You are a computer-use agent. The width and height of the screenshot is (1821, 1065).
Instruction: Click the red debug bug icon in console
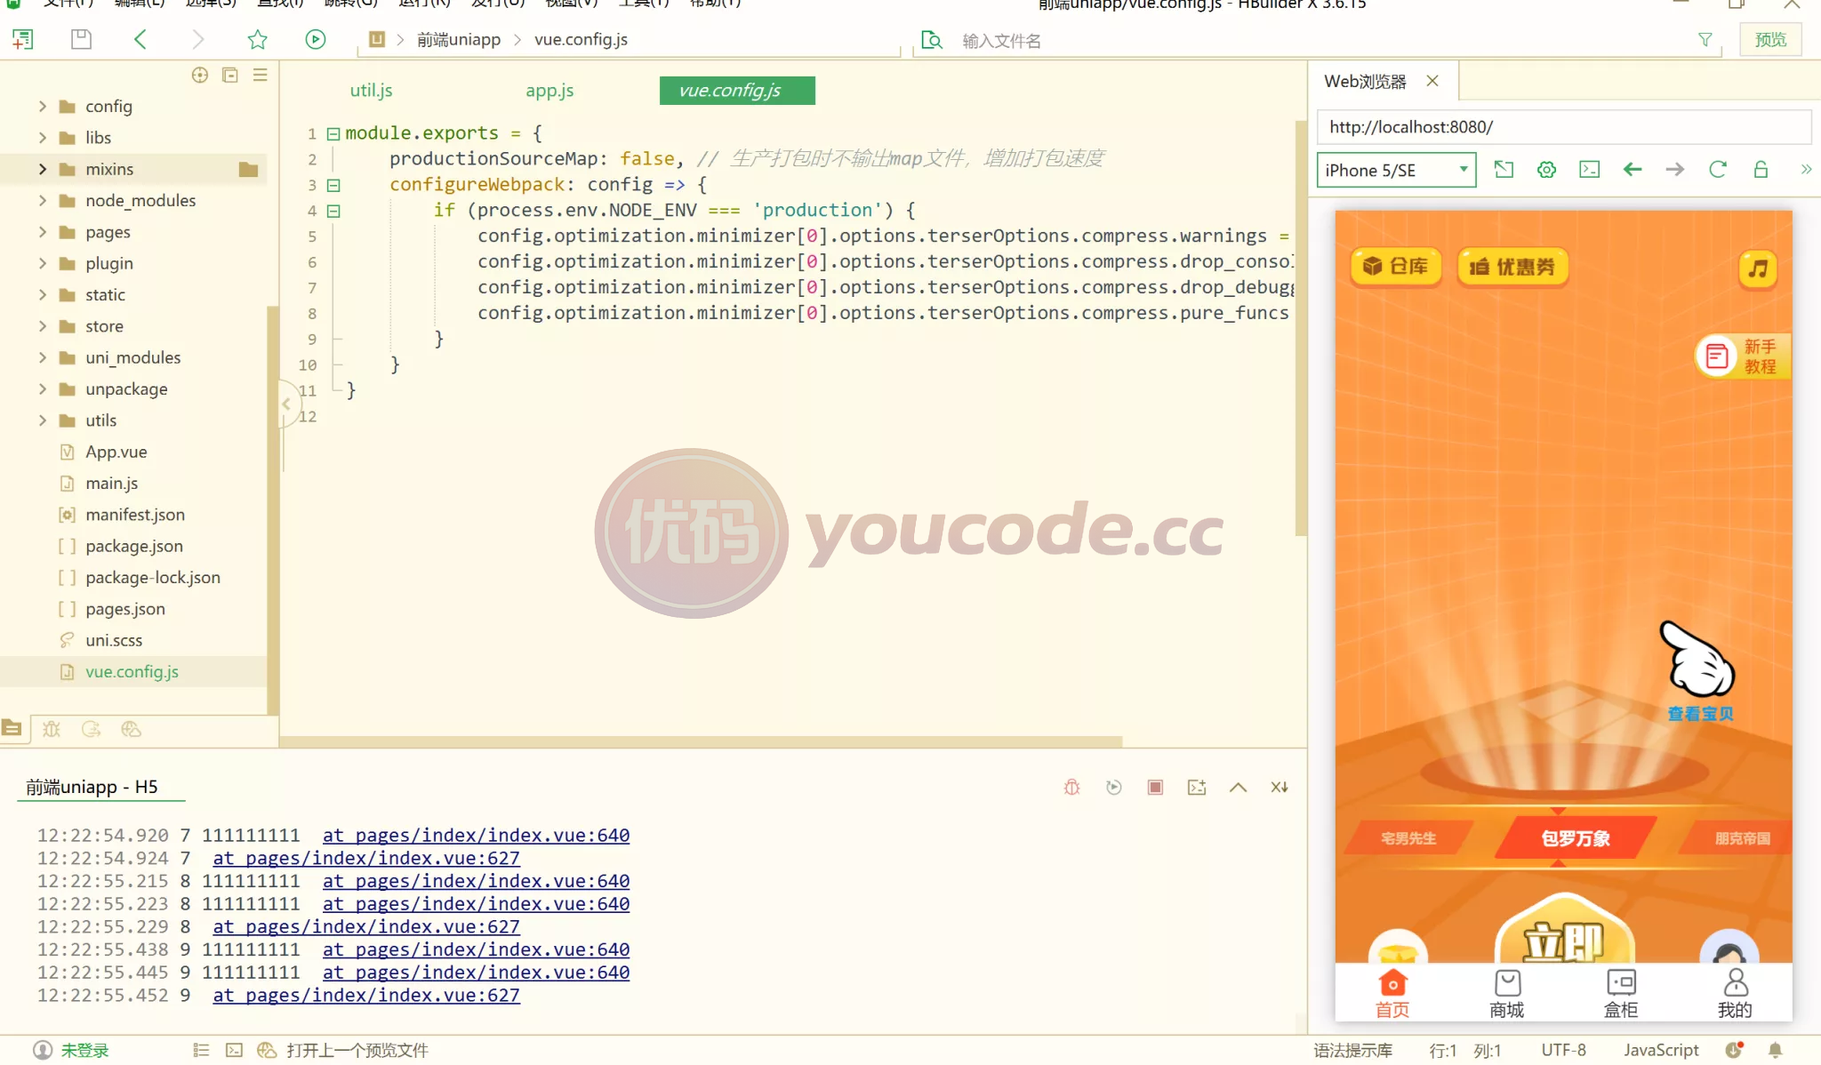click(1071, 787)
